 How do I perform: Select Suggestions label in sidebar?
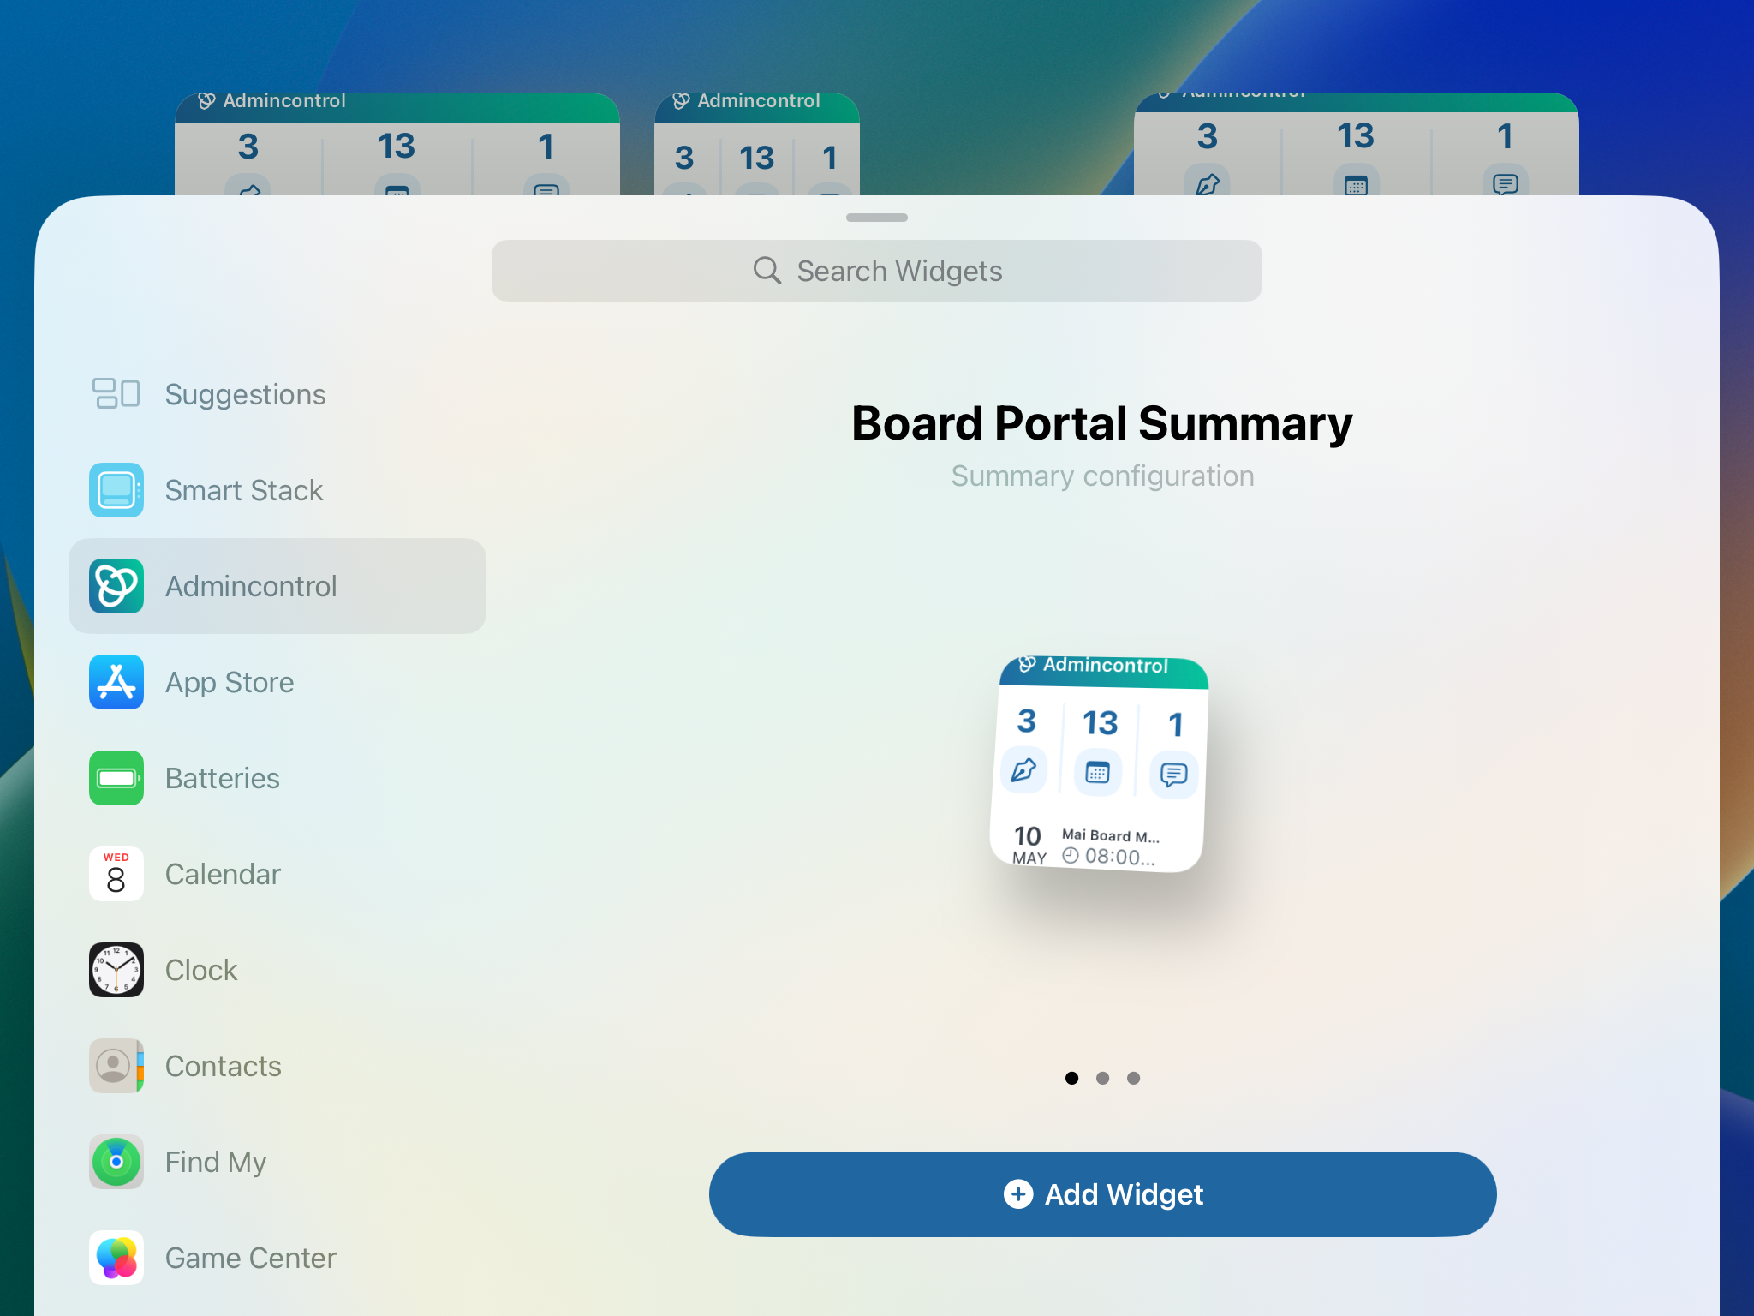245,394
